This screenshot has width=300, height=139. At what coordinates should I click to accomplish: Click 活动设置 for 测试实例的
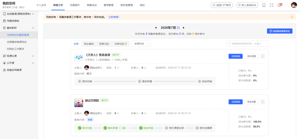point(251,102)
